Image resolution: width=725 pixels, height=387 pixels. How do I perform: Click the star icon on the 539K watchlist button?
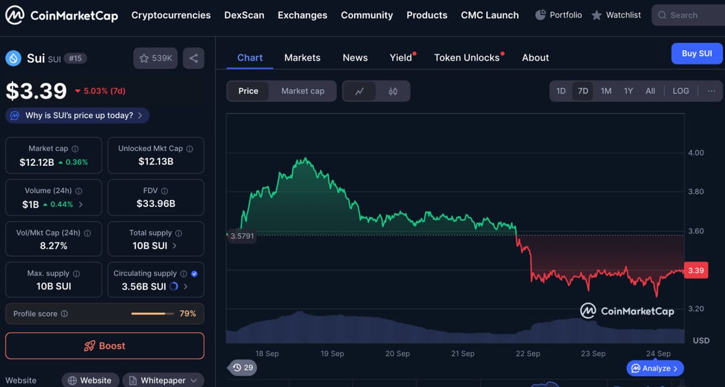pos(144,59)
